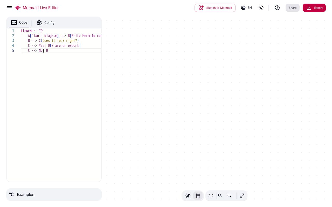Click the Sketch to Mermaid button
Viewport: 332px width, 207px height.
(215, 8)
